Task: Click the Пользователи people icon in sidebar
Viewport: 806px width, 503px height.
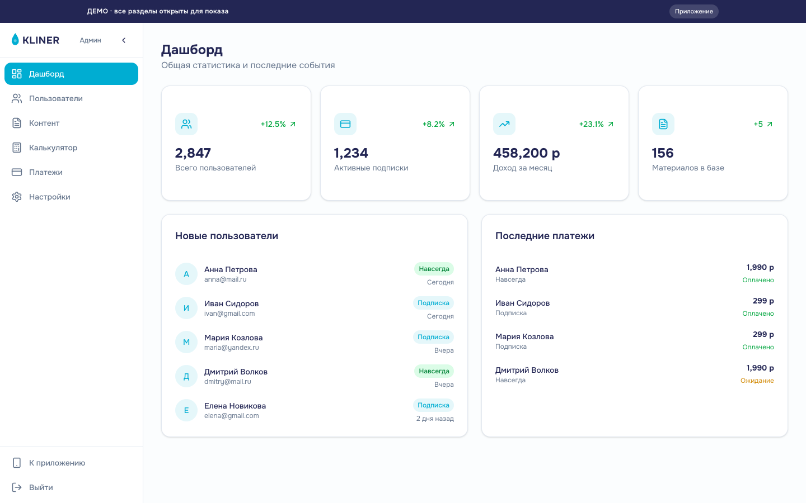Action: (17, 98)
